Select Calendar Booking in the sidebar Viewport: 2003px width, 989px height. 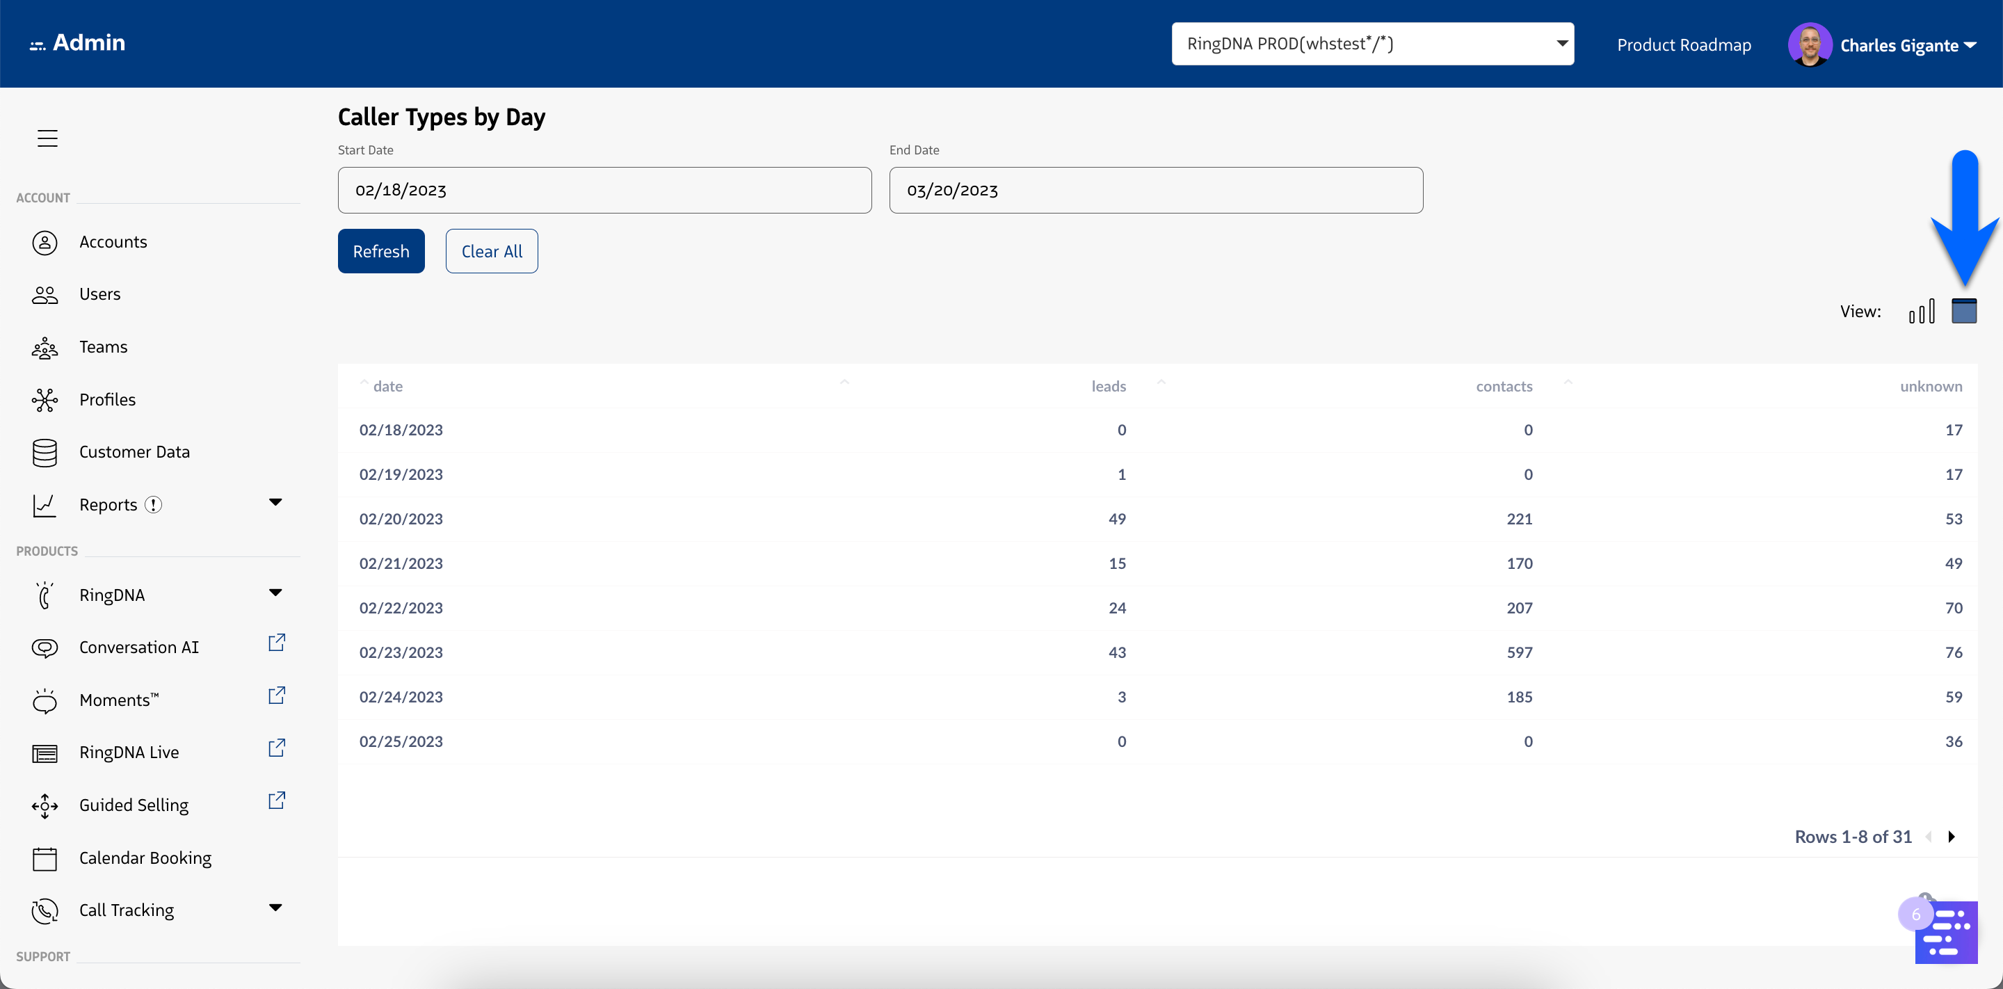pos(145,858)
